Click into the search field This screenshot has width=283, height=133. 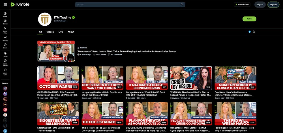point(127,5)
